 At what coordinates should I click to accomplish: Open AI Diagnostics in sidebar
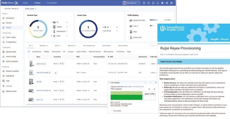[x=11, y=42]
